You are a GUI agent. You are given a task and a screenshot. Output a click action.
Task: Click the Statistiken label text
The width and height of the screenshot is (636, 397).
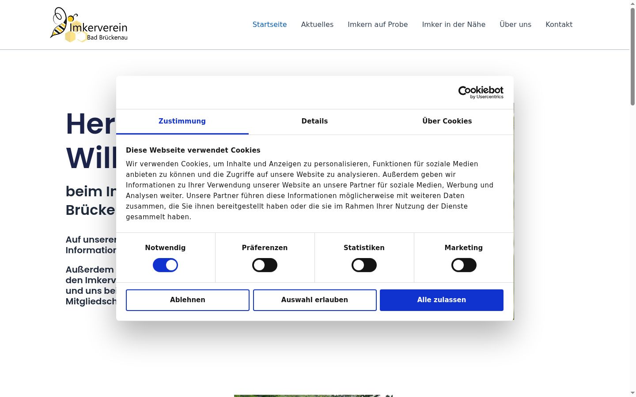click(x=364, y=248)
